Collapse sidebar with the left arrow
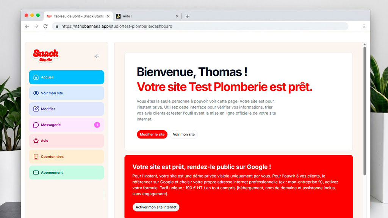 (97, 56)
